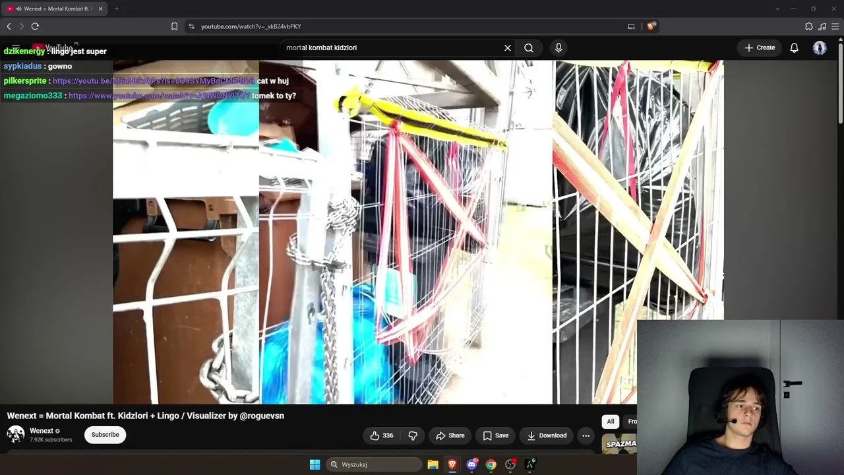
Task: Open the browser extensions puzzle icon
Action: (x=809, y=26)
